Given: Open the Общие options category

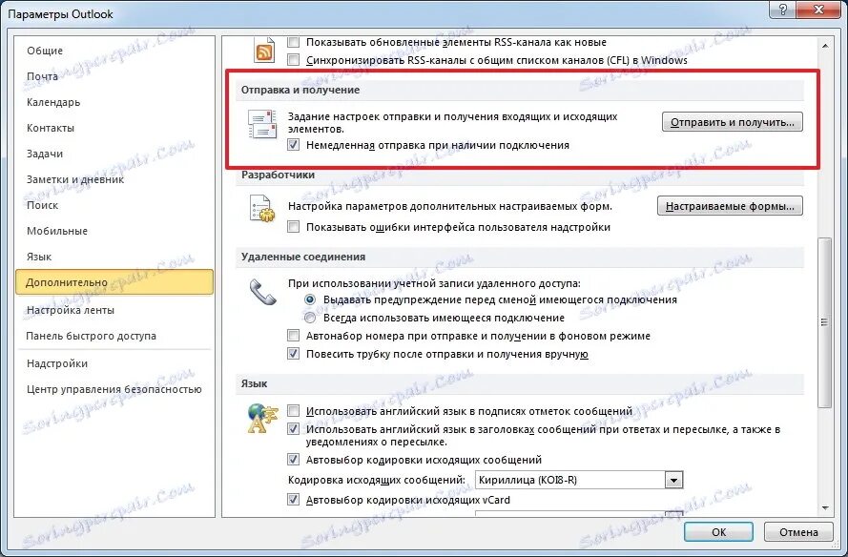Looking at the screenshot, I should click(x=114, y=51).
